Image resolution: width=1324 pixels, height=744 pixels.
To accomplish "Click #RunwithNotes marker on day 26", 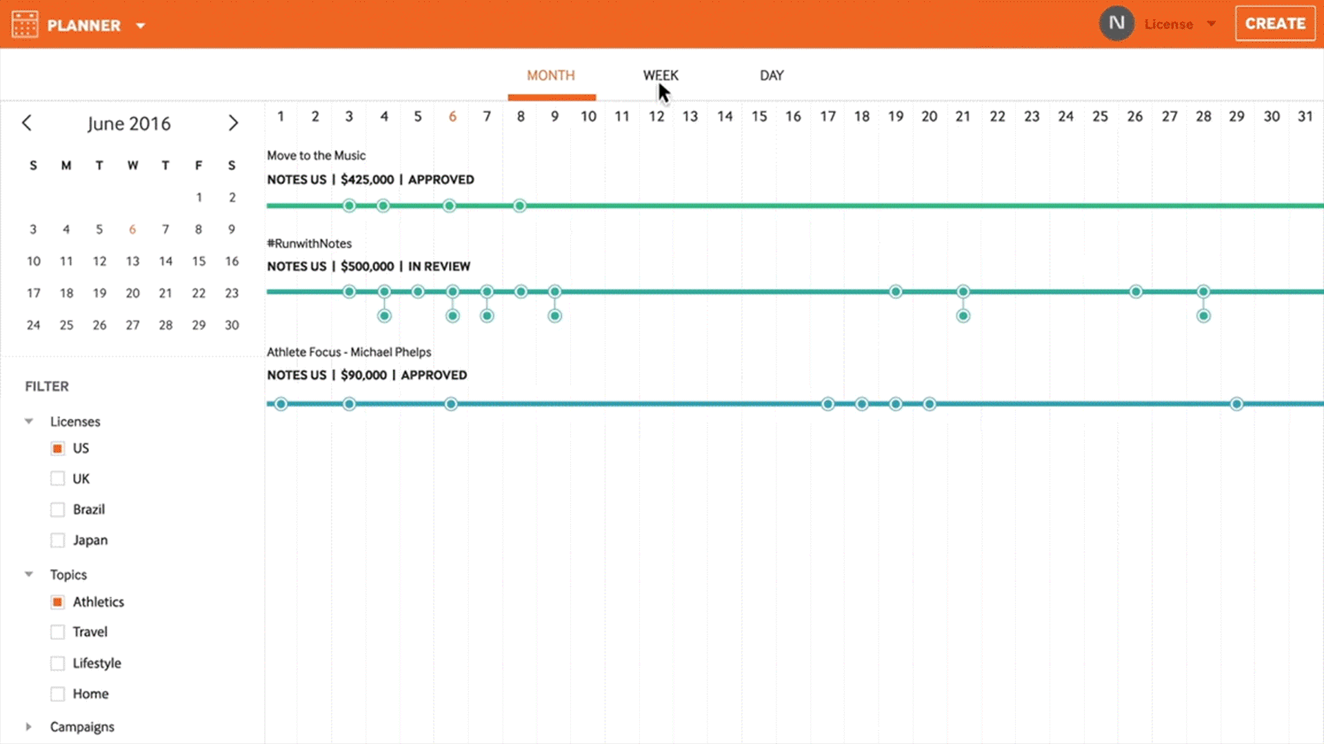I will tap(1136, 292).
